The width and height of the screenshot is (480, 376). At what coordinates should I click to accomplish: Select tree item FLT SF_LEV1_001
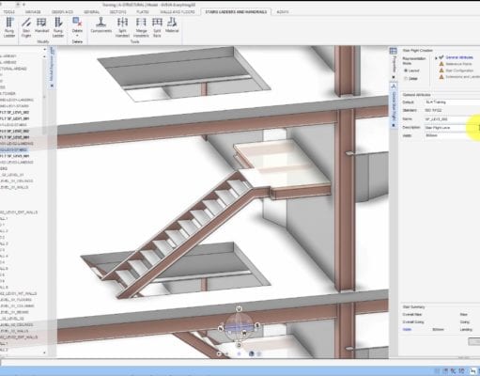click(x=14, y=118)
